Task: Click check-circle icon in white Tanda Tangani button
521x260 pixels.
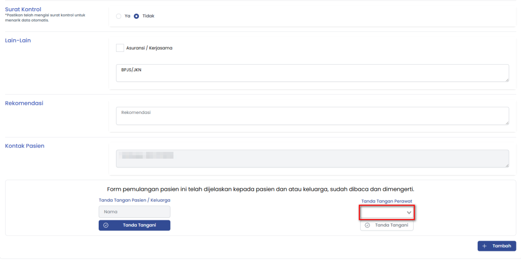Action: click(367, 225)
